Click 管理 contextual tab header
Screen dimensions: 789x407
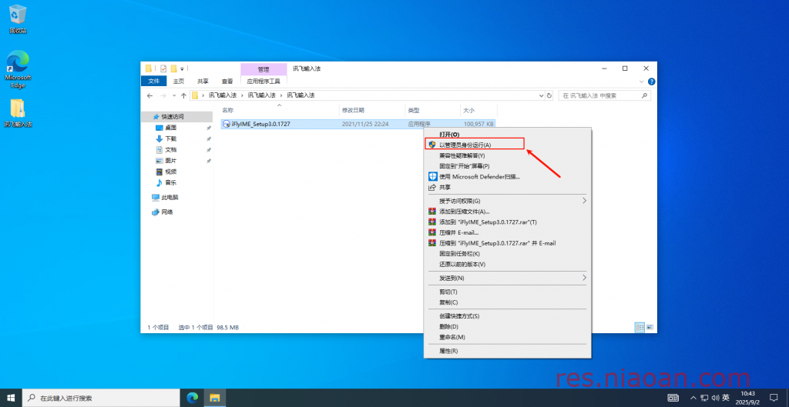pyautogui.click(x=264, y=69)
